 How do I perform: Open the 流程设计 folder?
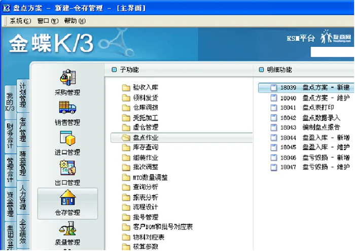point(140,207)
